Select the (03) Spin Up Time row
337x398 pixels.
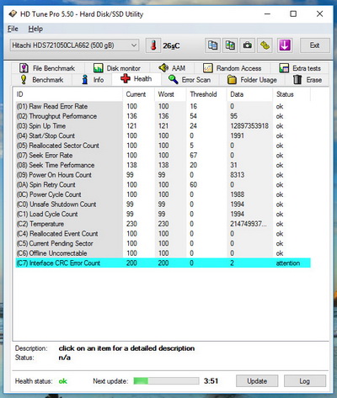pyautogui.click(x=163, y=126)
